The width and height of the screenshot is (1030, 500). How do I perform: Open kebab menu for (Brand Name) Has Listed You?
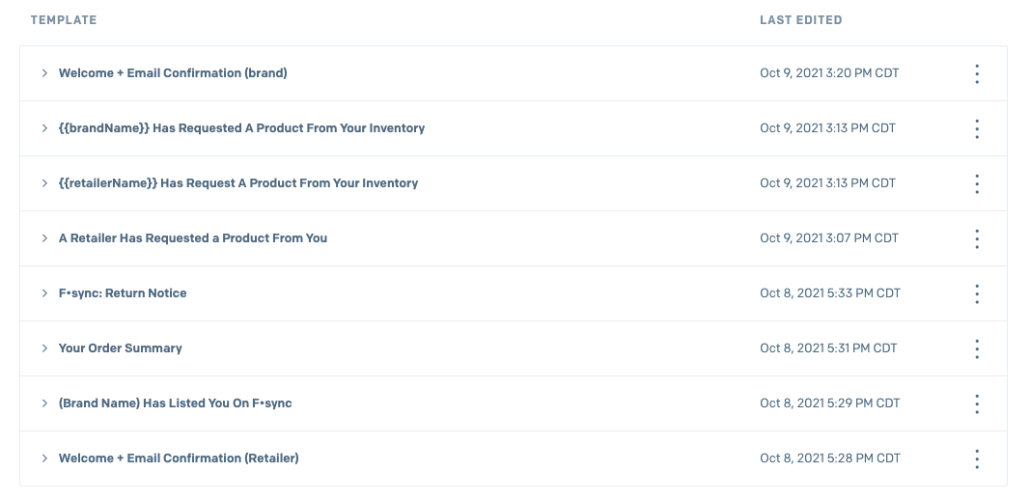[977, 404]
